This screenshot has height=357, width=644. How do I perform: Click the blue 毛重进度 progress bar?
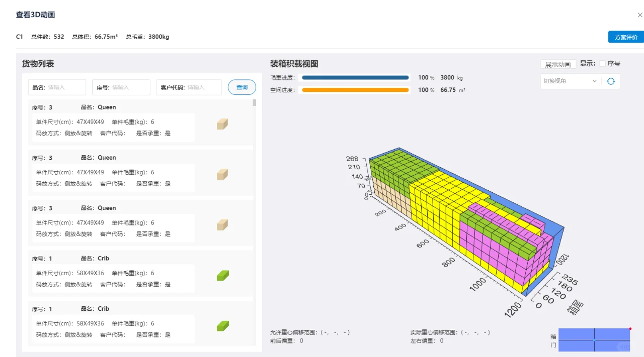(x=355, y=77)
